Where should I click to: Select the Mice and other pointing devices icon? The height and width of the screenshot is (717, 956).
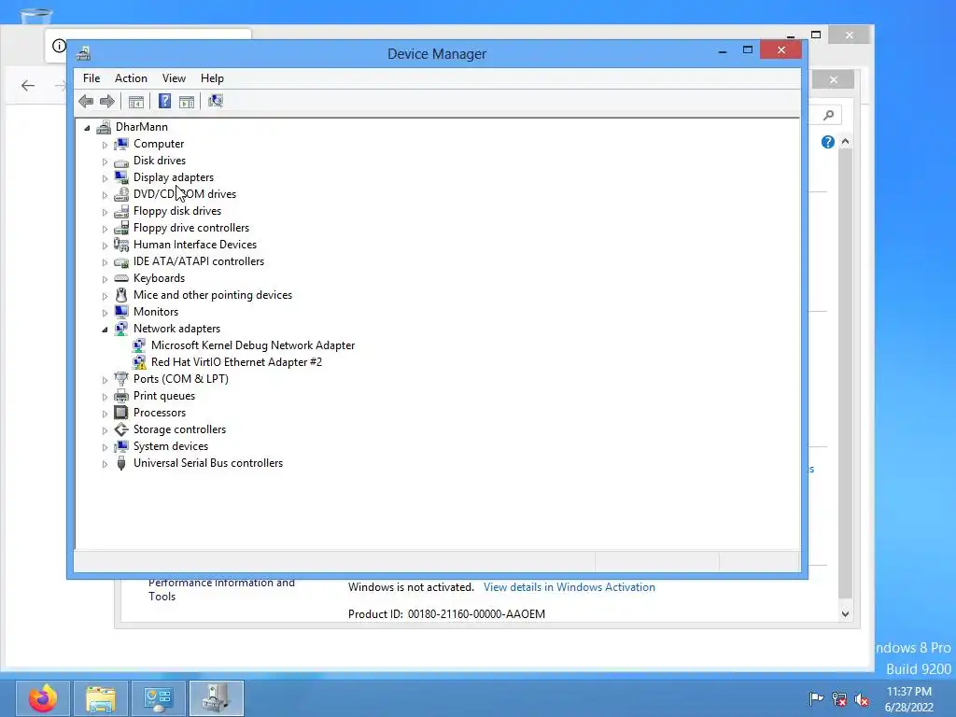[x=121, y=295]
